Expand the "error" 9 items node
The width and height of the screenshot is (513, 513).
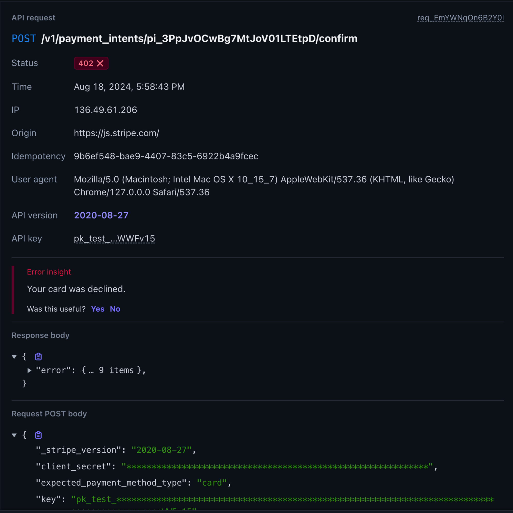pos(30,370)
